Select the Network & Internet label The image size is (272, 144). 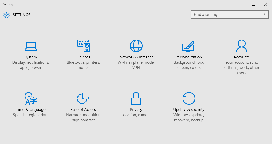click(x=136, y=57)
